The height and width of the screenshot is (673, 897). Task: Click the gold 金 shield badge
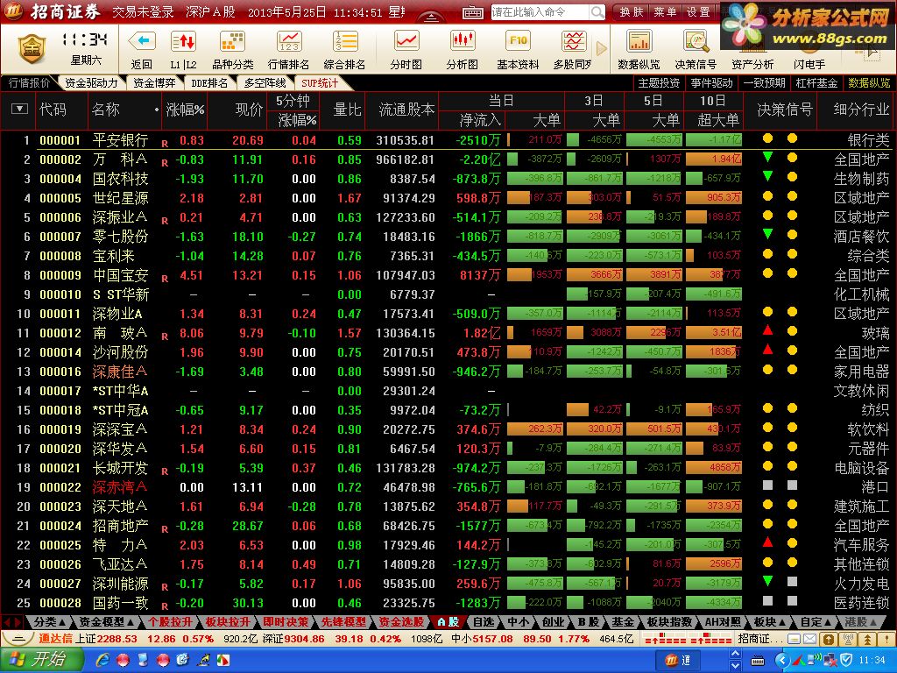click(32, 49)
